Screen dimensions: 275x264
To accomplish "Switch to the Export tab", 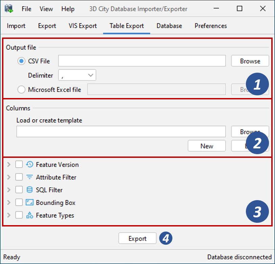I will 47,26.
